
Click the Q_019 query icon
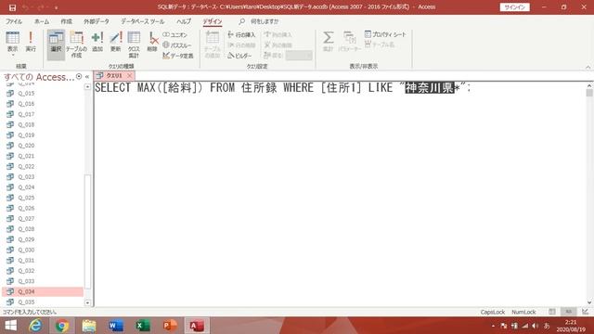10,135
